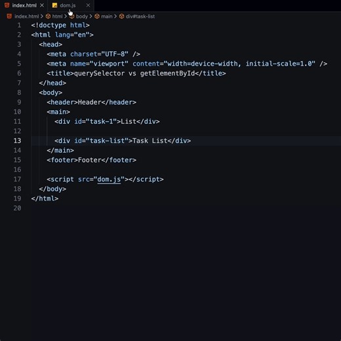Screen dimensions: 341x341
Task: Click line number 20 in the gutter
Action: coord(18,208)
